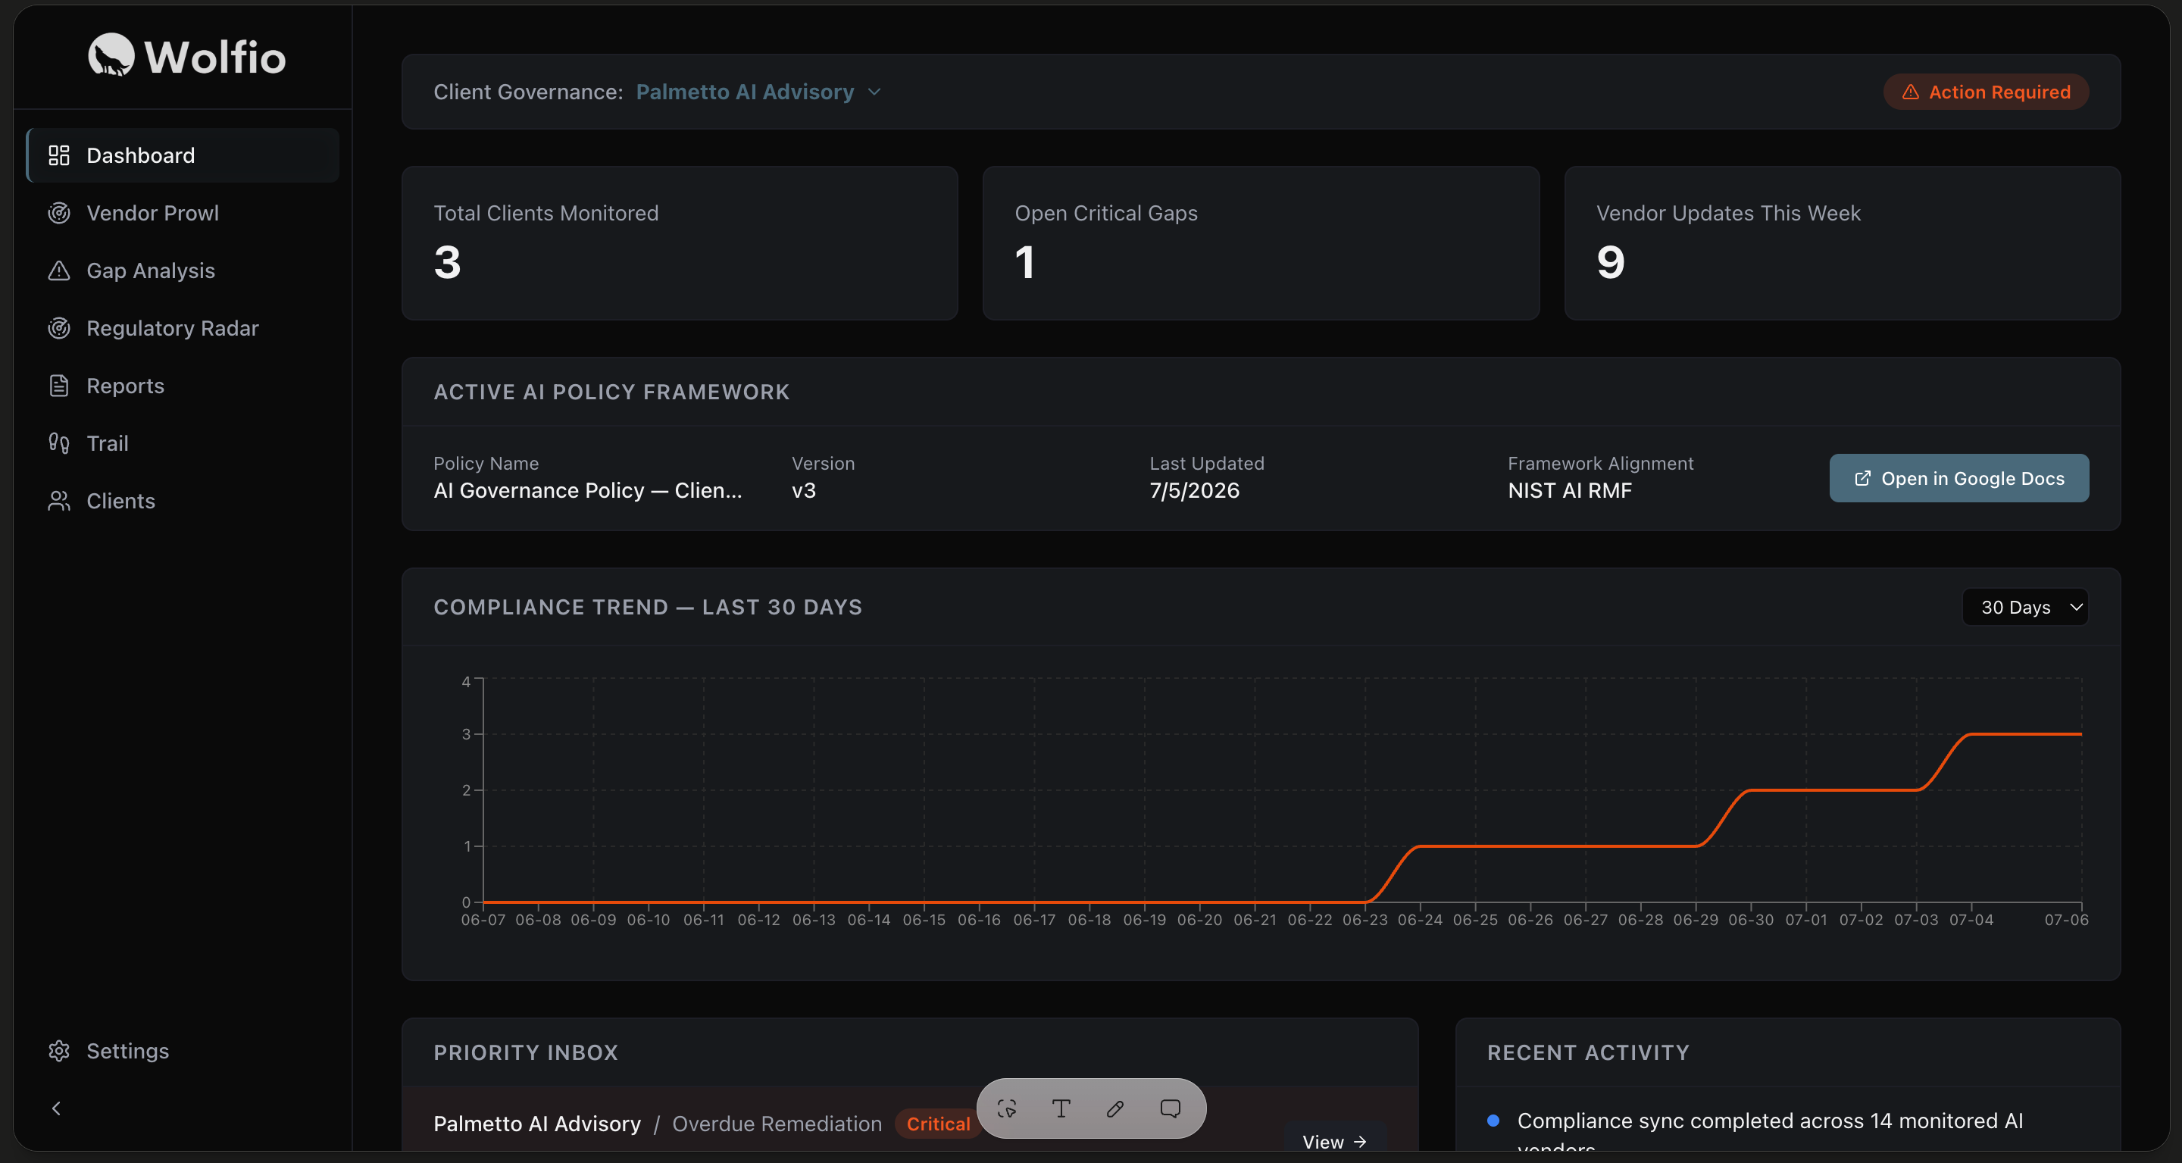Click the external link icon on Google Docs button
The height and width of the screenshot is (1163, 2182).
pyautogui.click(x=1862, y=478)
